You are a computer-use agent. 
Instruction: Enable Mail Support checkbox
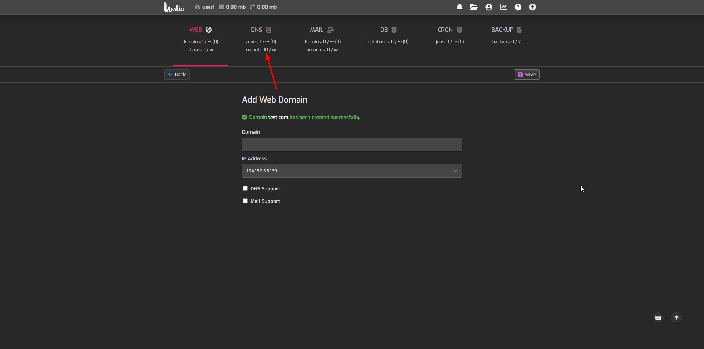click(x=245, y=201)
